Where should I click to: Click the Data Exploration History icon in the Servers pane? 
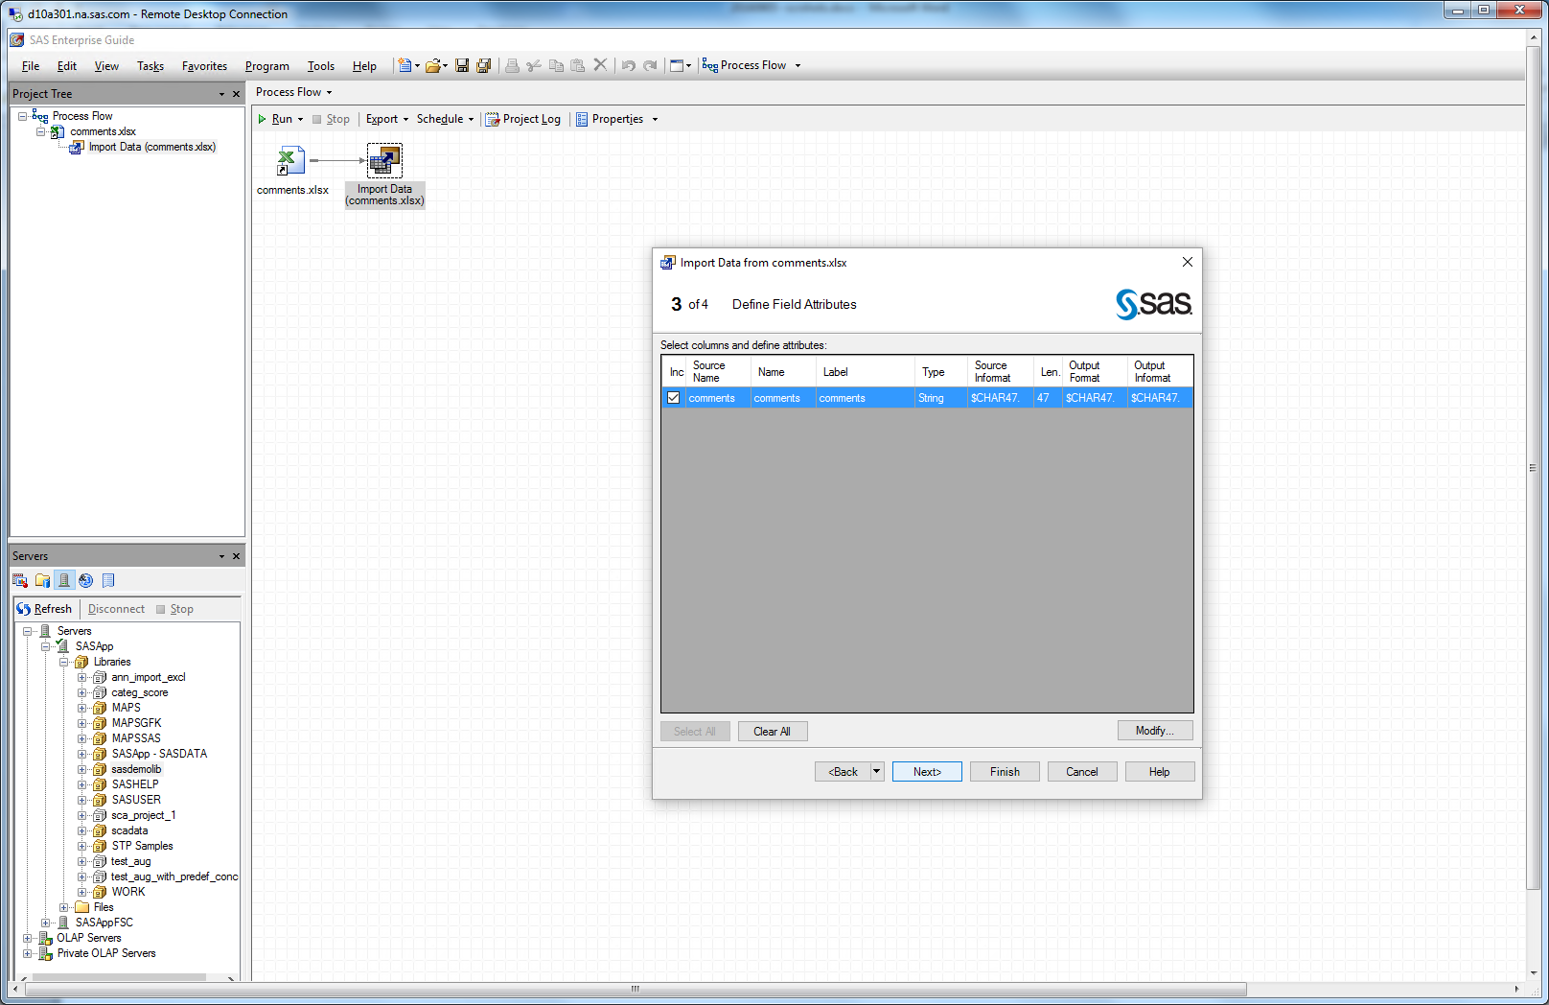108,580
